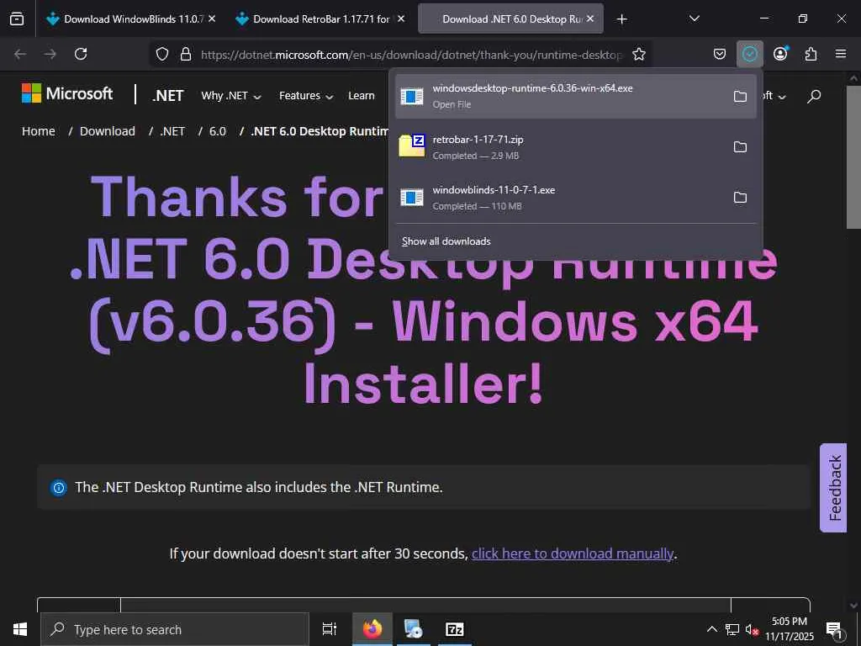
Task: Click the muted volume tray icon
Action: [752, 629]
